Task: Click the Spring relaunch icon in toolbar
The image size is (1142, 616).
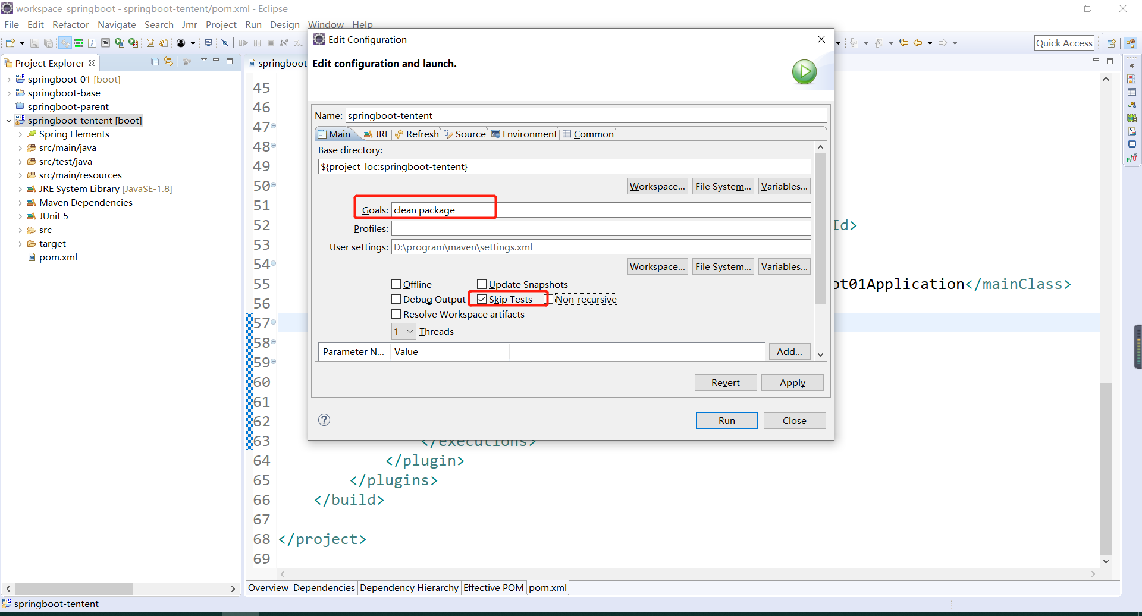Action: tap(120, 43)
